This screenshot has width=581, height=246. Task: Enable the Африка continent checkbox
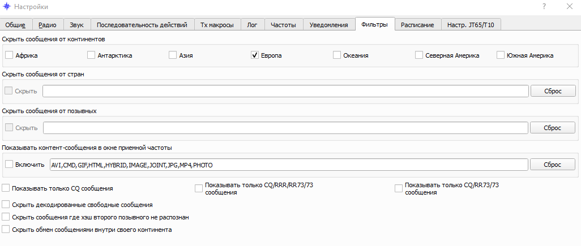(x=9, y=55)
